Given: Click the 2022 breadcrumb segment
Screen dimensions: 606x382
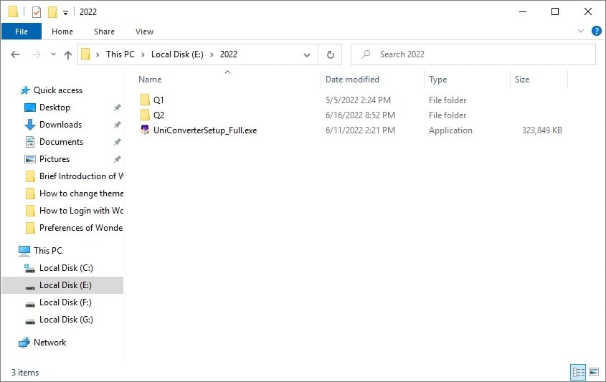Looking at the screenshot, I should (228, 54).
